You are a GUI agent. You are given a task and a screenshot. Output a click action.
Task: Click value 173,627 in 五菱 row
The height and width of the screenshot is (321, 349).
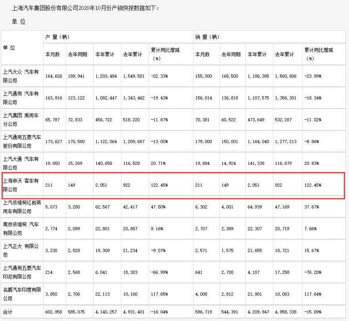click(x=54, y=141)
